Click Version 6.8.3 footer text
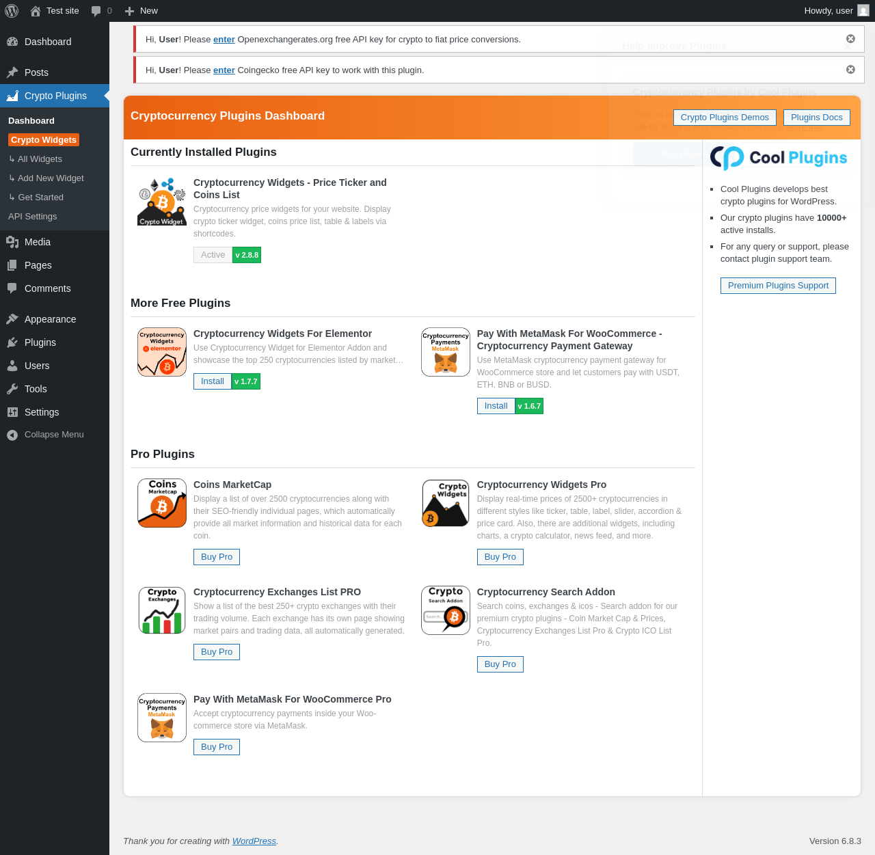This screenshot has width=875, height=855. [x=835, y=841]
